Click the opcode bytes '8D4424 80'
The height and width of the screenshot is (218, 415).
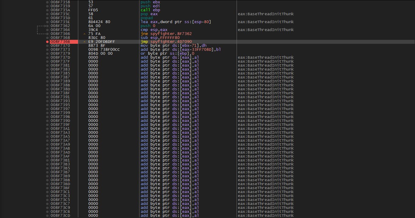[x=99, y=22]
